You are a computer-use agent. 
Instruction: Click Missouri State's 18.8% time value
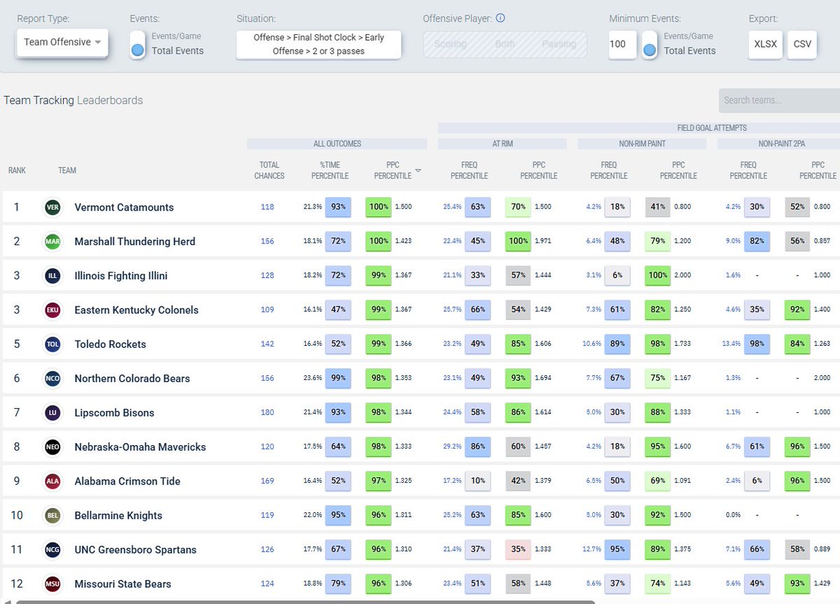click(x=313, y=584)
